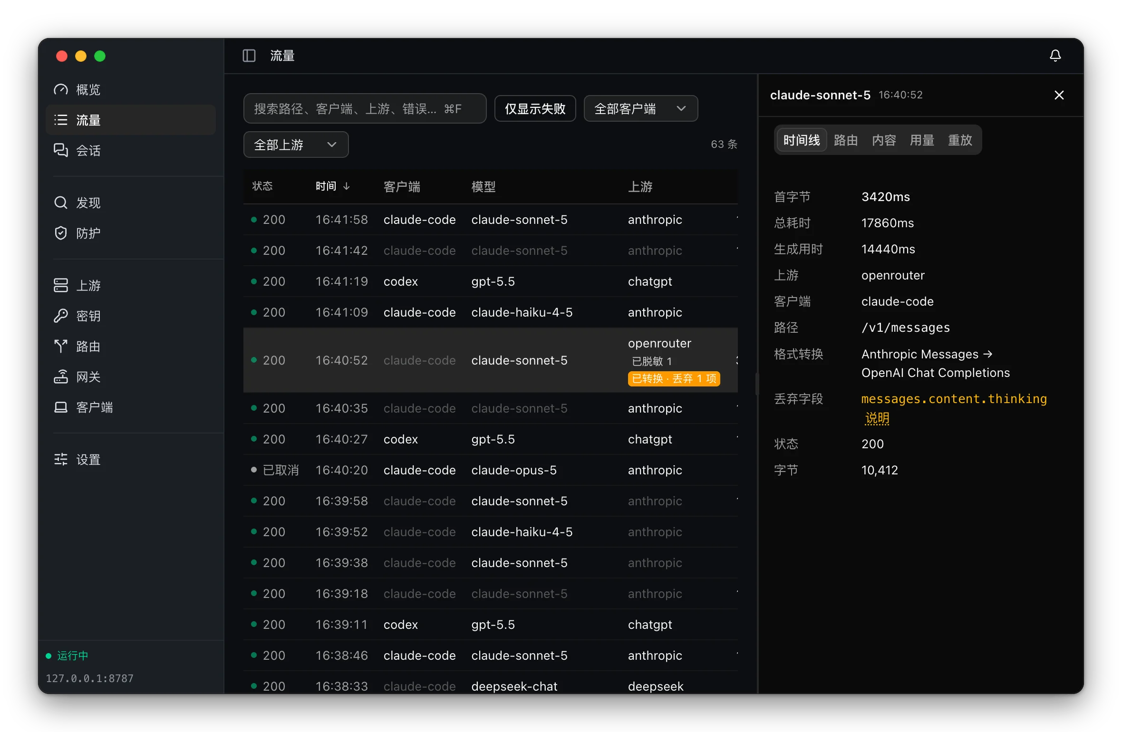Click the traffic list icon
This screenshot has width=1122, height=732.
tap(61, 120)
